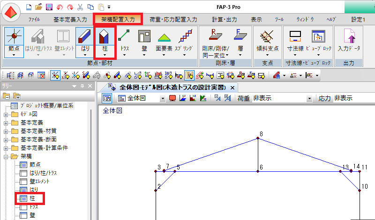Image resolution: width=375 pixels, height=220 pixels.
Task: Collapse the 架構 tree folder
Action: (x=6, y=157)
